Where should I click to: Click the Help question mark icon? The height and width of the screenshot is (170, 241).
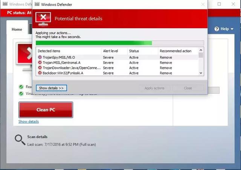[x=217, y=29]
